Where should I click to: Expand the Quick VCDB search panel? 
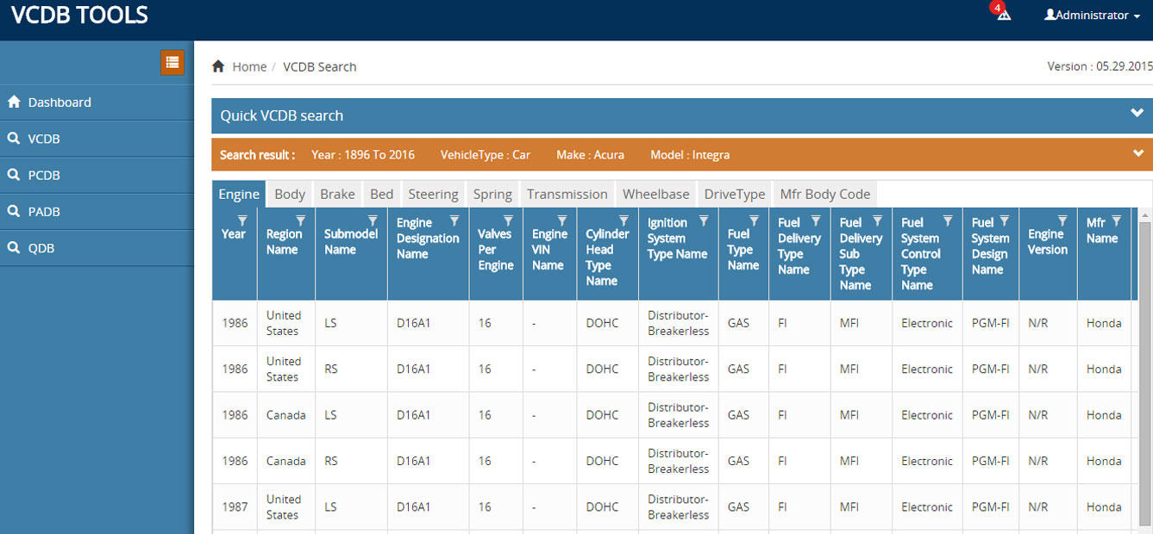click(x=1137, y=113)
